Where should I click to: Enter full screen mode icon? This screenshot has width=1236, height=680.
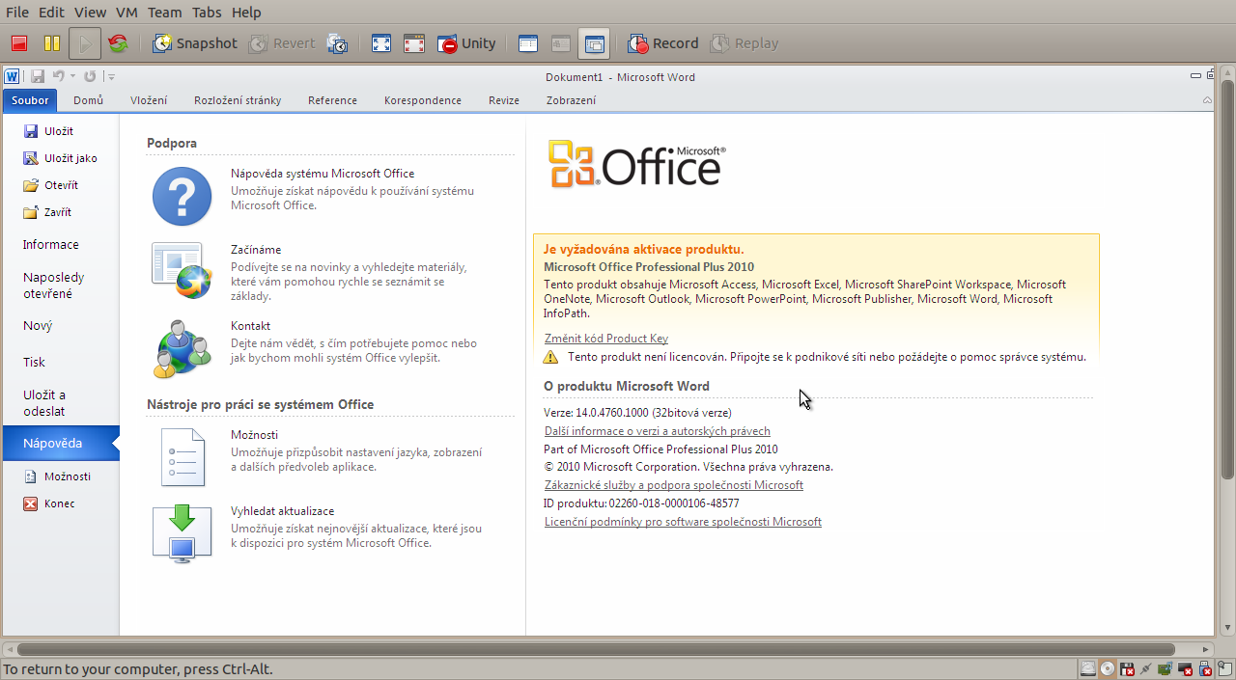[381, 43]
